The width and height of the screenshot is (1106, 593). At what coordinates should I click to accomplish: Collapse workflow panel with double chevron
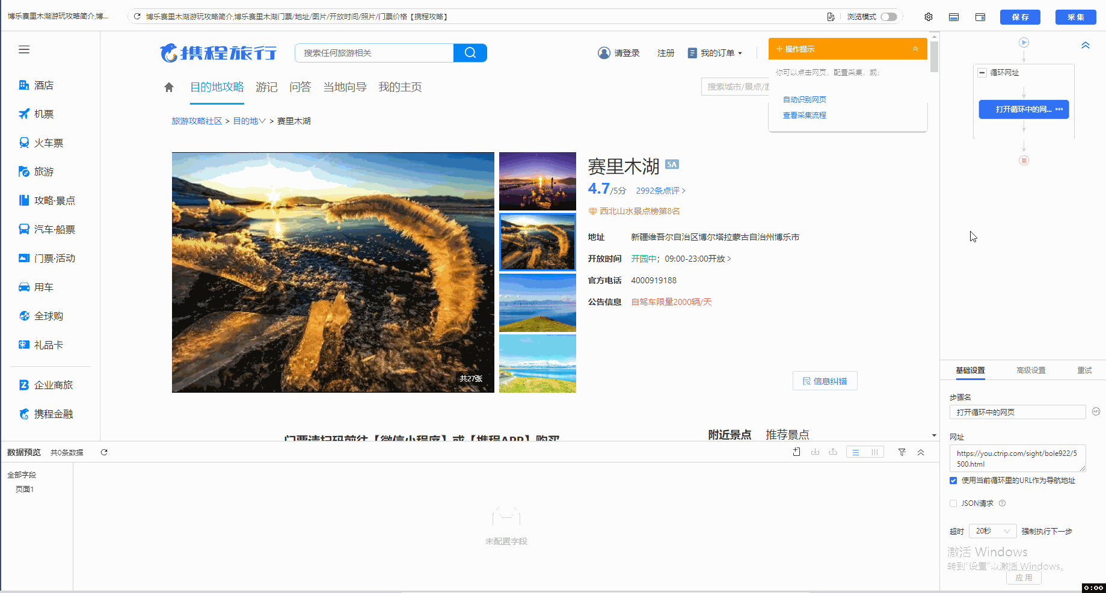1086,45
